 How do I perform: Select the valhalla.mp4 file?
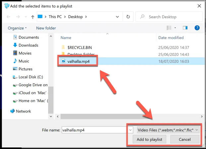coord(78,61)
